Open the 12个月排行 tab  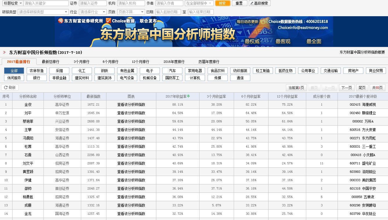[140, 62]
